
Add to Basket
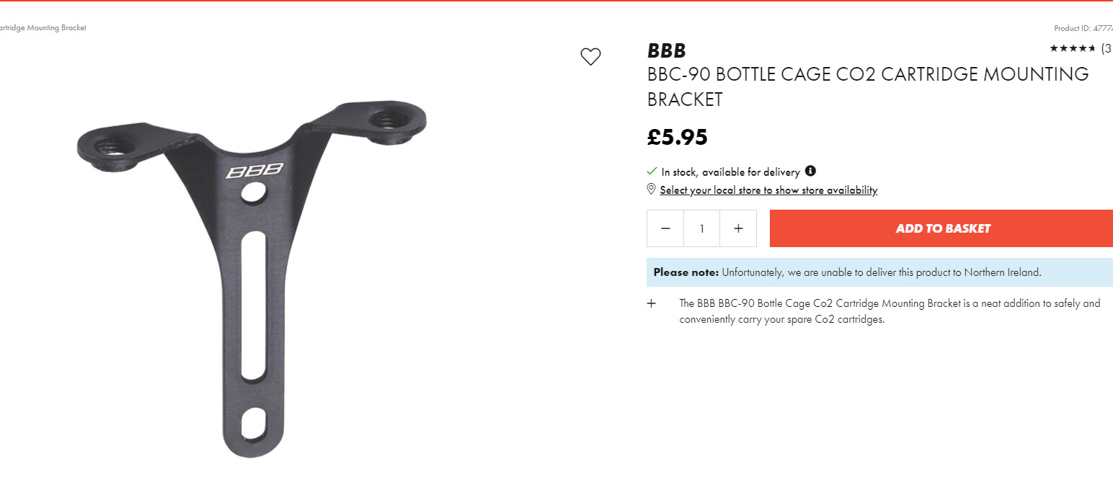pyautogui.click(x=941, y=228)
